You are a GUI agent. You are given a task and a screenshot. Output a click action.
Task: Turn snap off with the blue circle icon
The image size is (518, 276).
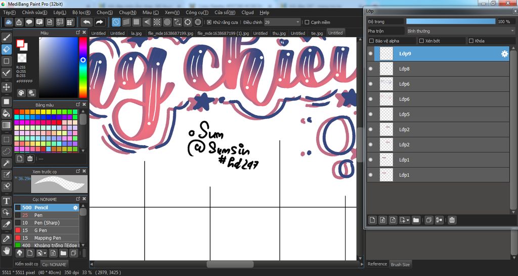click(116, 22)
